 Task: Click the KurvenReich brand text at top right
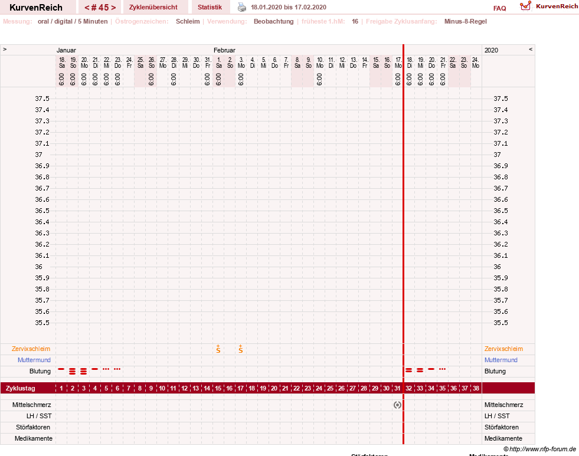click(557, 6)
